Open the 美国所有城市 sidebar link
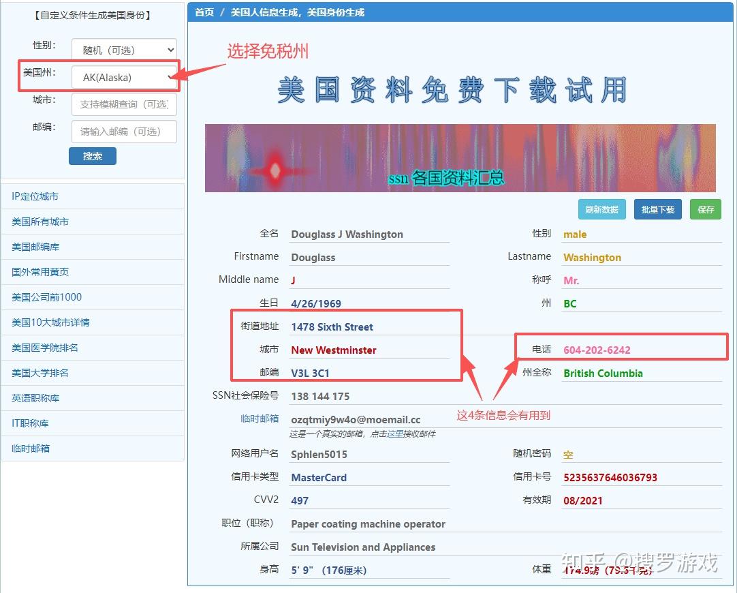This screenshot has height=593, width=737. pyautogui.click(x=40, y=222)
